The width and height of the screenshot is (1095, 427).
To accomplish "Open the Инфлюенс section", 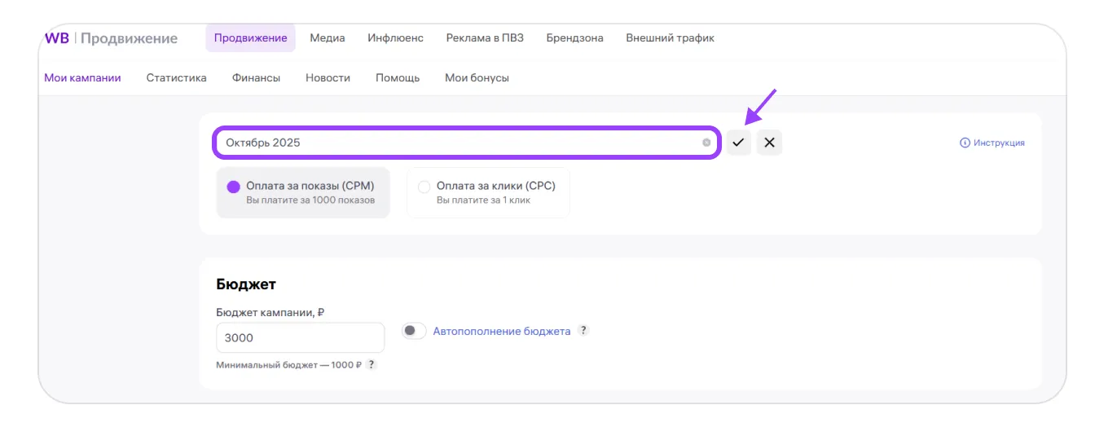I will coord(395,38).
